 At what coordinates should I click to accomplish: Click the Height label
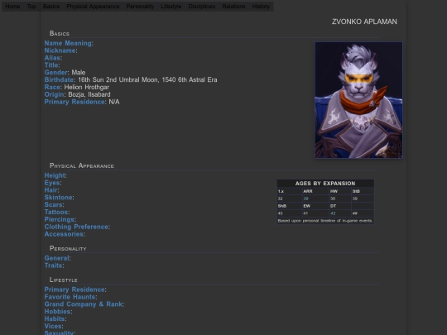(55, 175)
